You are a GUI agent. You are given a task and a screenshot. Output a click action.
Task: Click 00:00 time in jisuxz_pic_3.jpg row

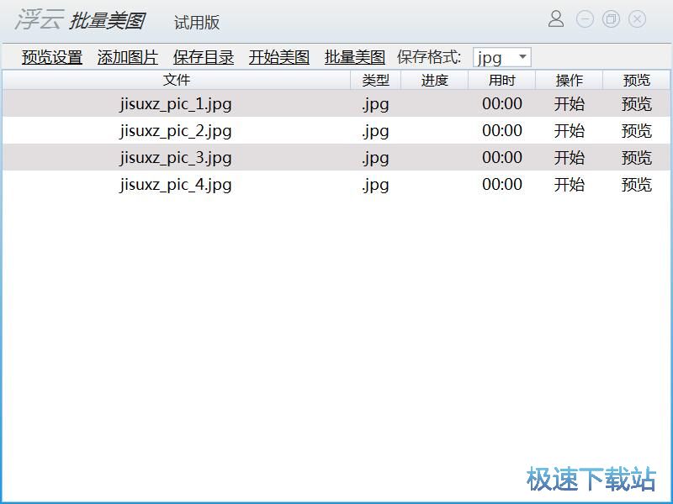501,158
